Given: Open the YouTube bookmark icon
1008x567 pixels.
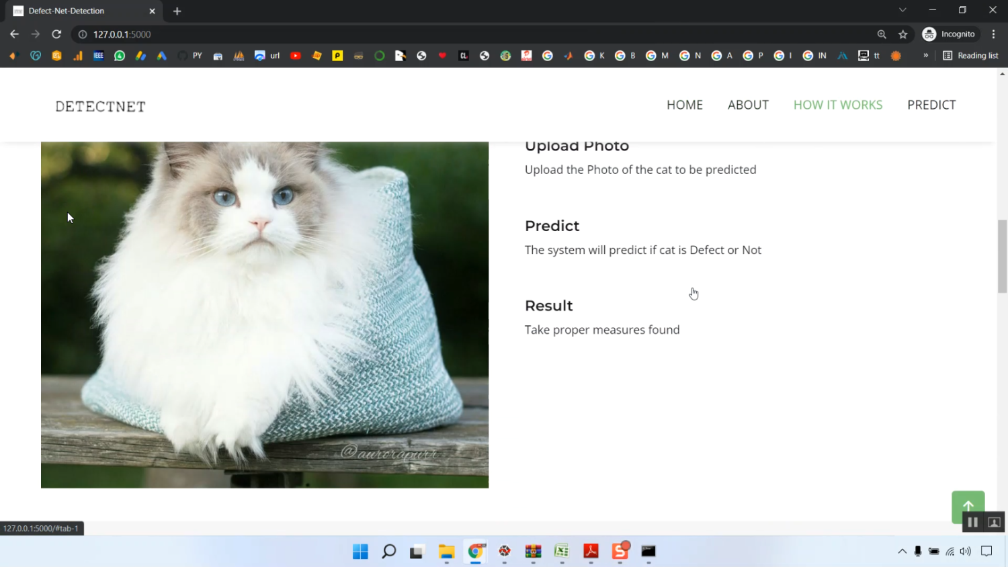Looking at the screenshot, I should 295,56.
